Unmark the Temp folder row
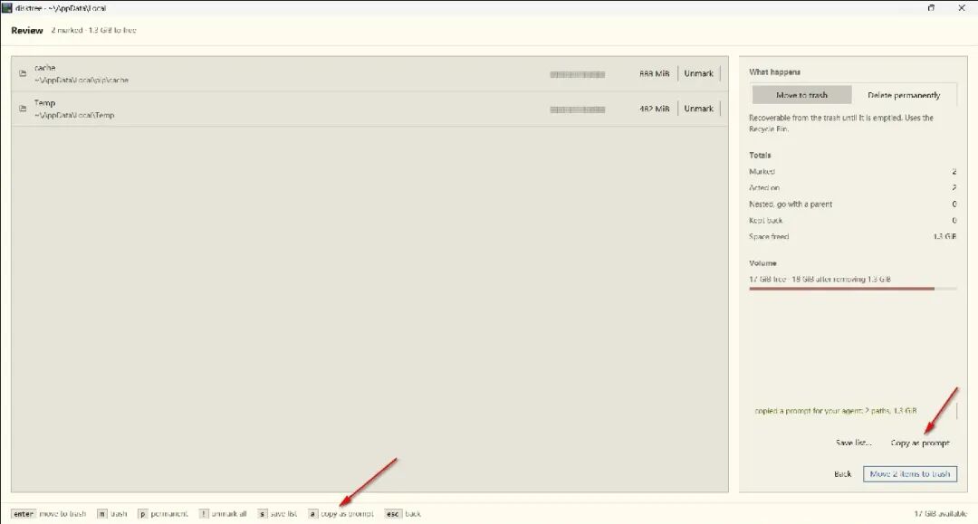 point(698,109)
